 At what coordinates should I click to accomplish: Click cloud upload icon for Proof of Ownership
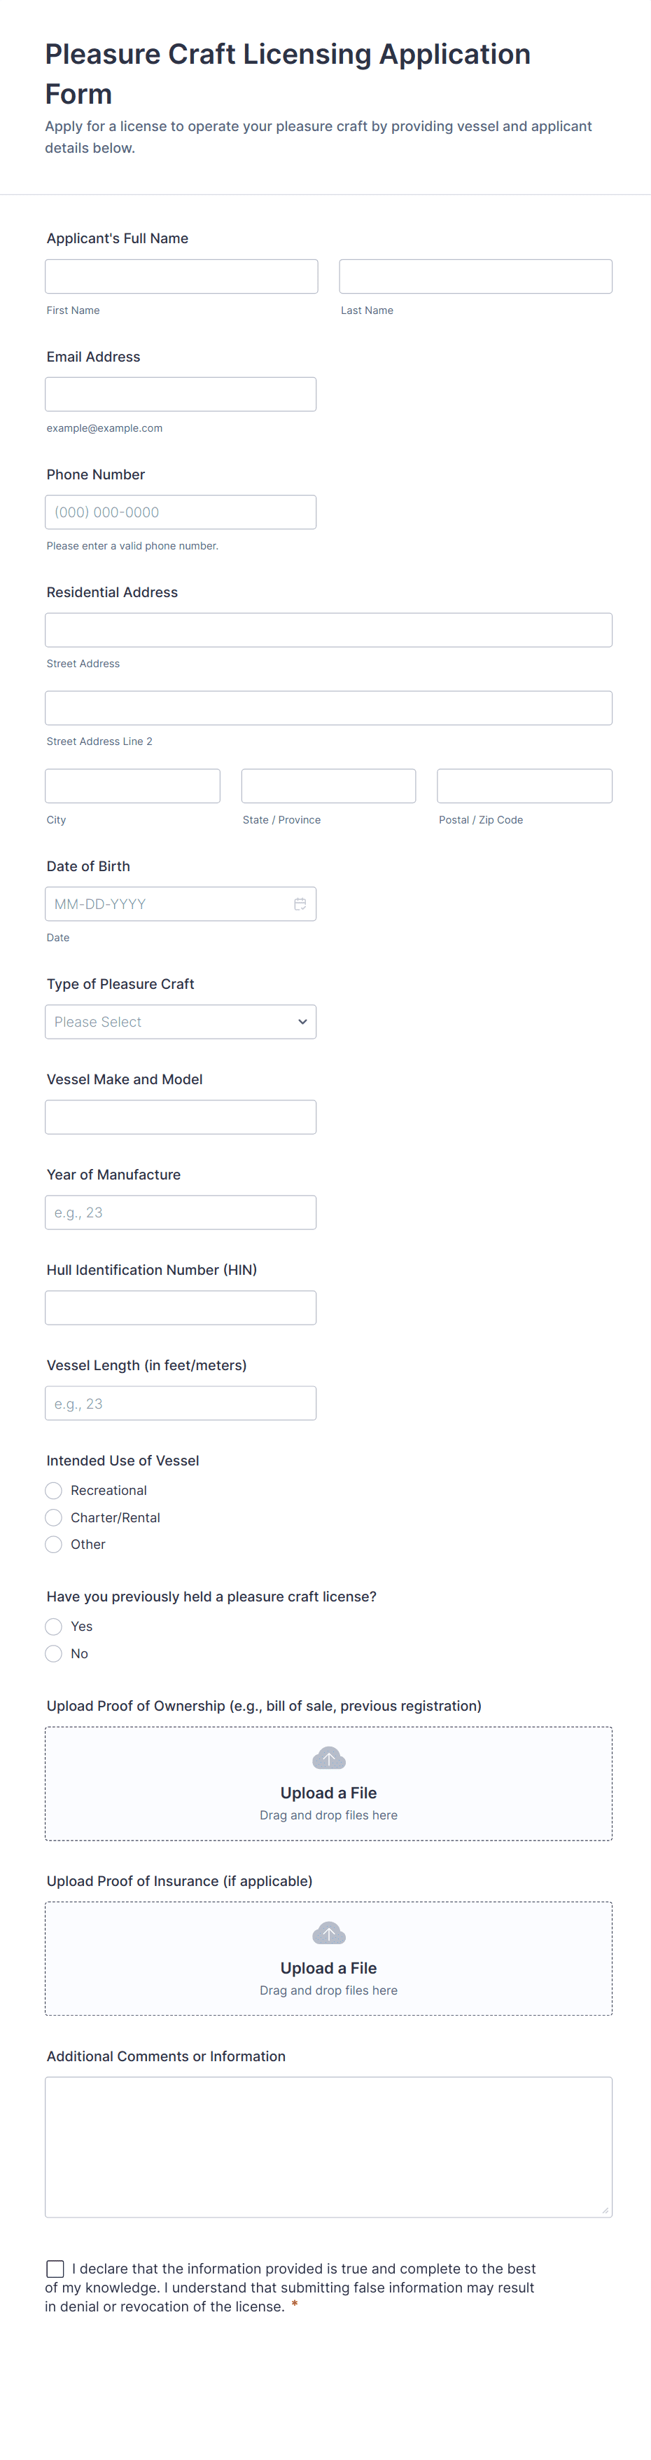[328, 1758]
